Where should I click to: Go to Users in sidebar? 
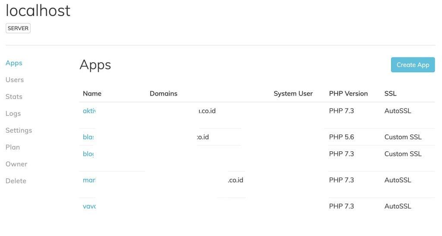tap(15, 80)
